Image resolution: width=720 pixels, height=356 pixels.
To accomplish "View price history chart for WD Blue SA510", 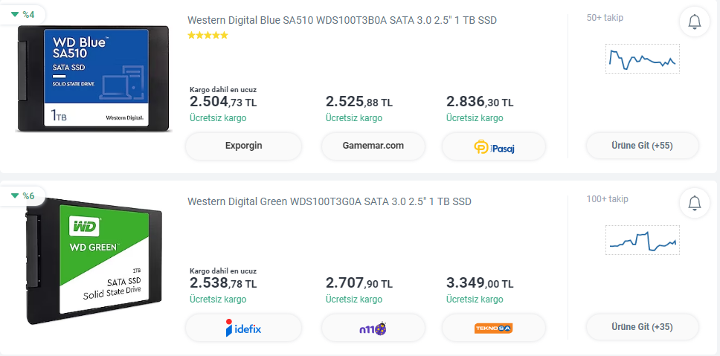I will click(643, 59).
